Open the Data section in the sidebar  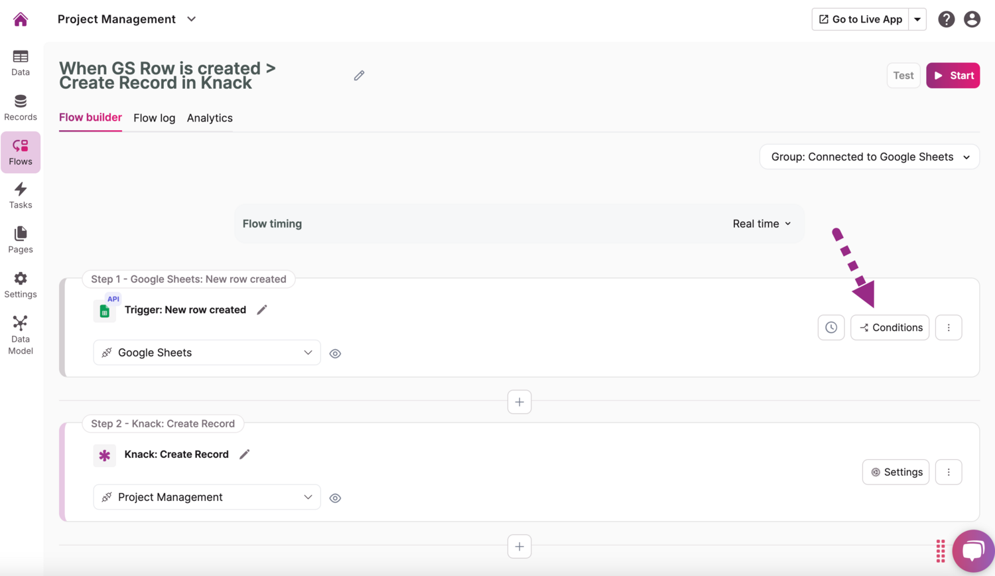click(21, 63)
